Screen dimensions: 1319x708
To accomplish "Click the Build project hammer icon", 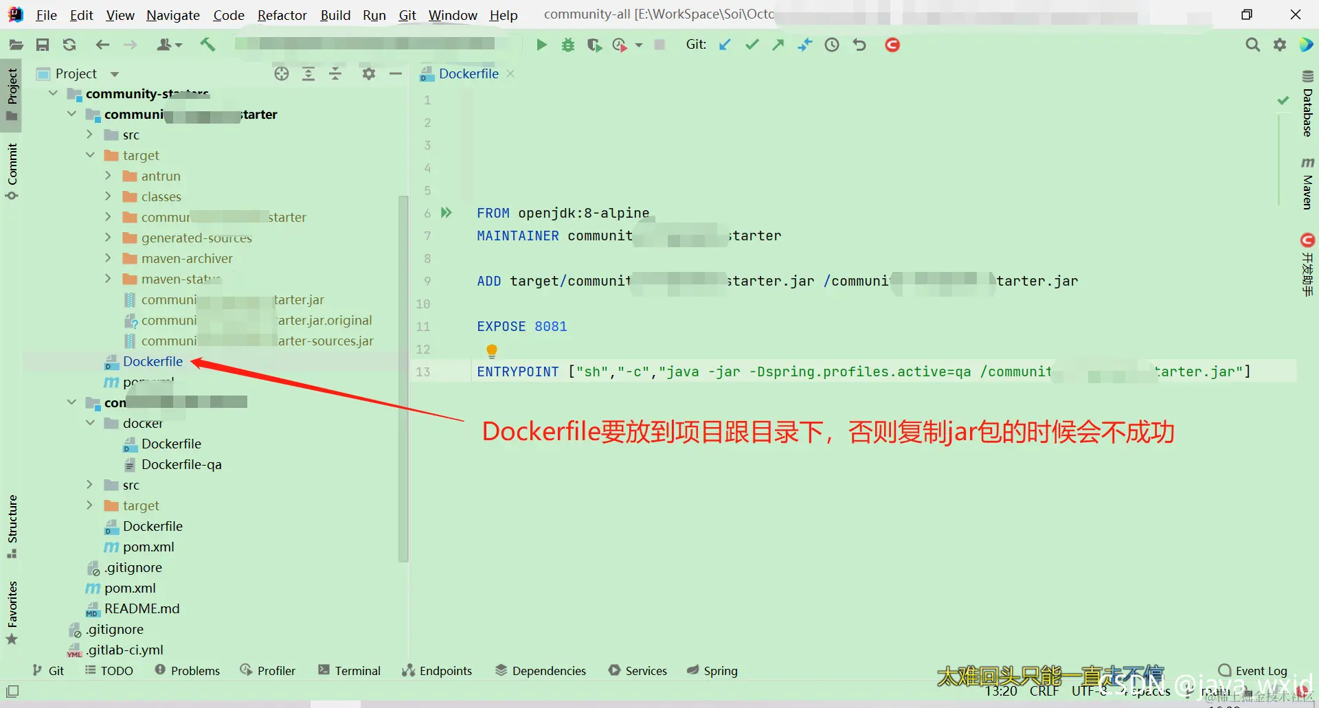I will coord(207,45).
